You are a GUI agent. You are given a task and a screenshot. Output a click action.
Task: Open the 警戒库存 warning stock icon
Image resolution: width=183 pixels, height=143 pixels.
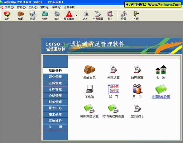tap(69, 15)
